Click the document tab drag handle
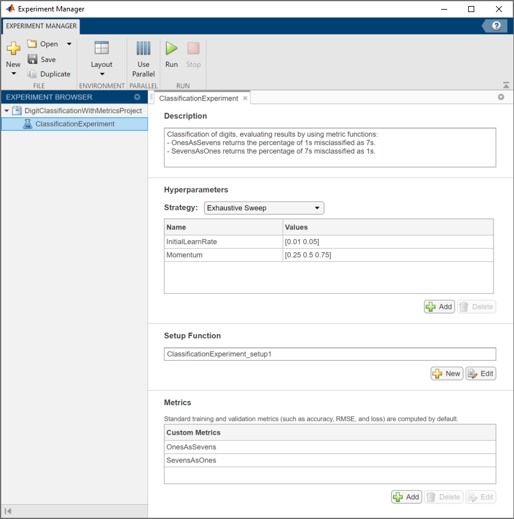Image resolution: width=514 pixels, height=519 pixels. pyautogui.click(x=151, y=97)
